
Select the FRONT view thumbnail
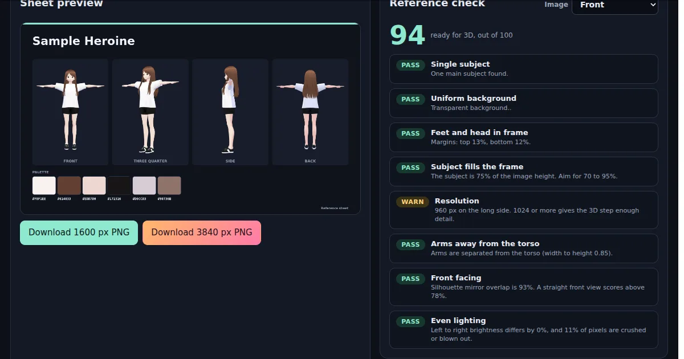[71, 112]
